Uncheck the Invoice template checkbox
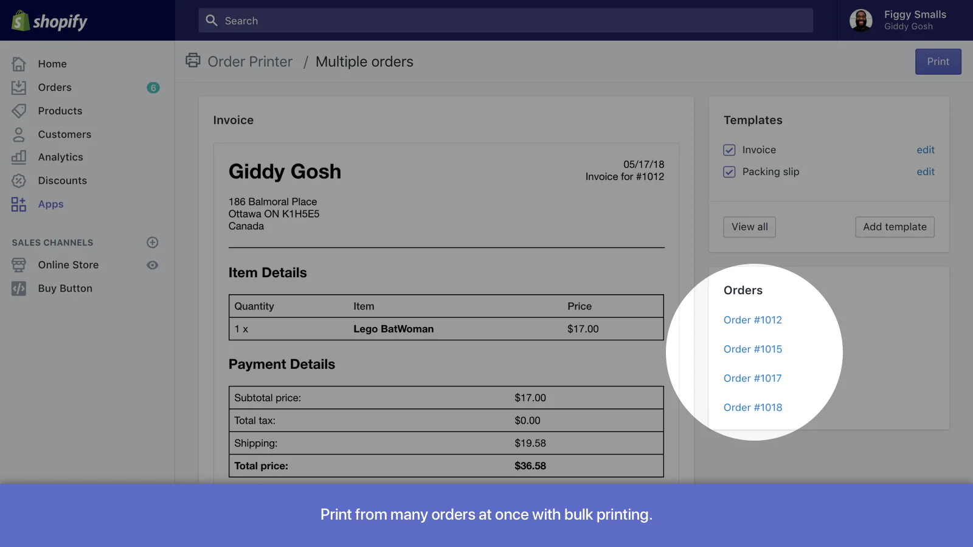The width and height of the screenshot is (973, 547). (x=729, y=150)
